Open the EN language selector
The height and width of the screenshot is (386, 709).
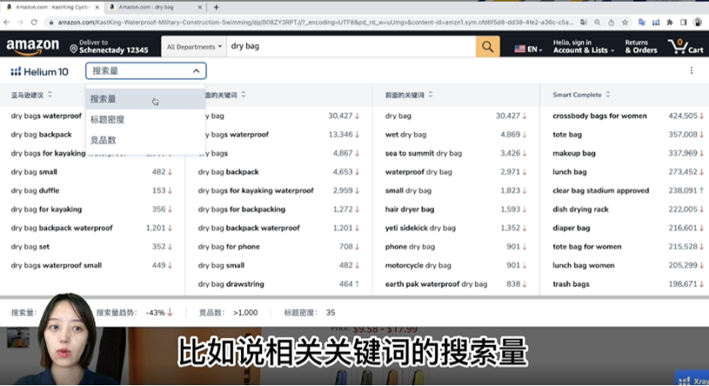[528, 50]
